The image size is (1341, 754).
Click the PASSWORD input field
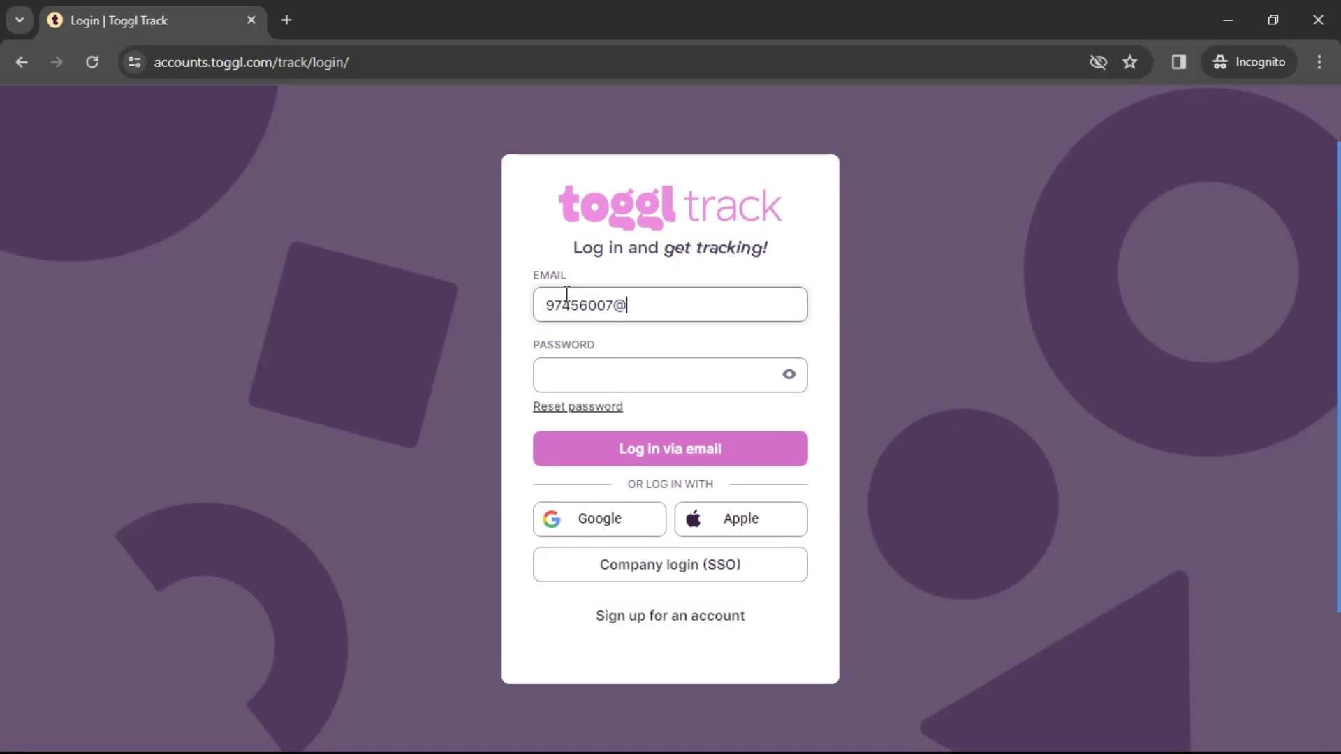670,375
